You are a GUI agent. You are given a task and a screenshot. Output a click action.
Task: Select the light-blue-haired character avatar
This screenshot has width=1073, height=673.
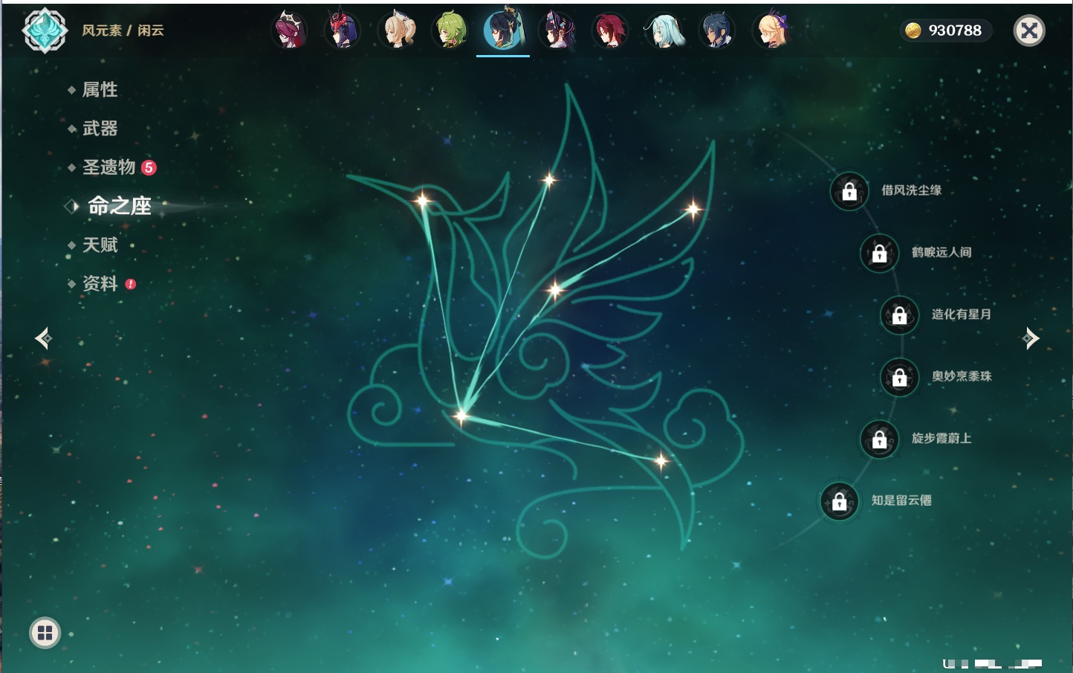coord(664,30)
